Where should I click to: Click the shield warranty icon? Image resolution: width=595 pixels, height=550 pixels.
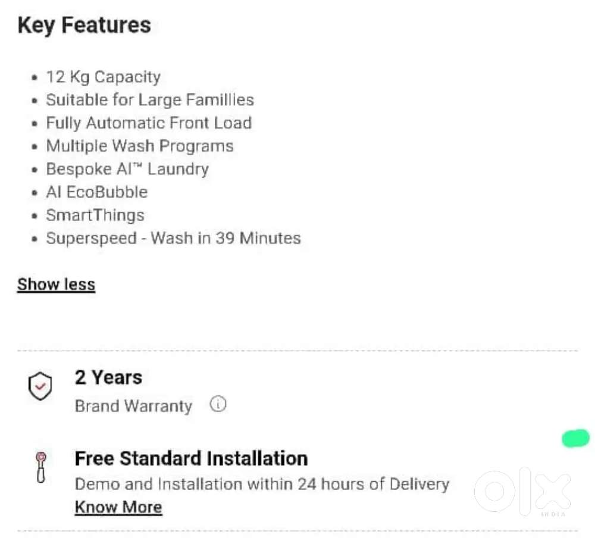pos(39,387)
